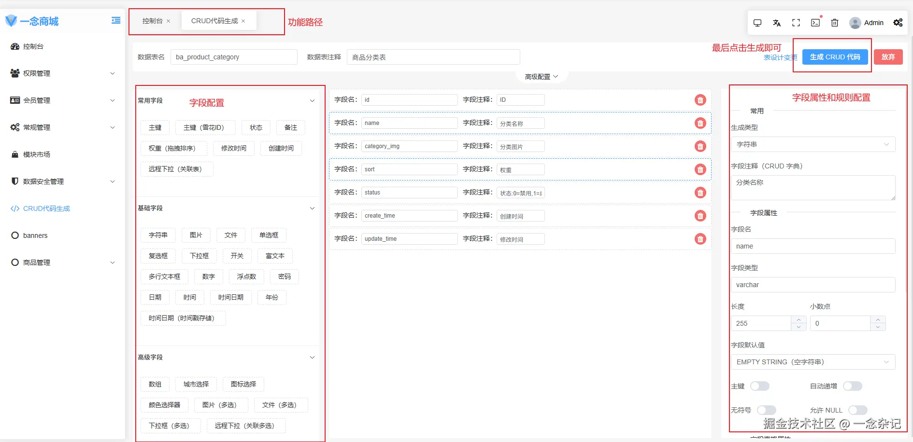This screenshot has width=913, height=442.
Task: Add the 富文本 basic field
Action: (x=275, y=256)
